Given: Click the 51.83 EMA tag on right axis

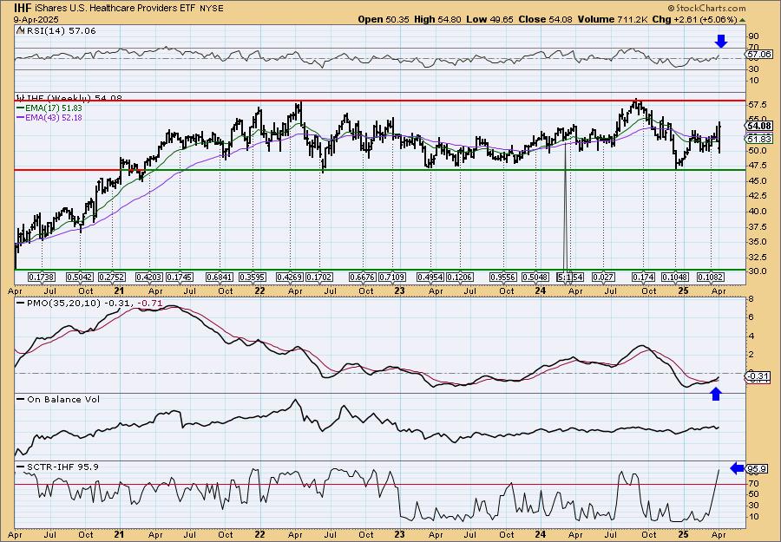Looking at the screenshot, I should [x=759, y=140].
